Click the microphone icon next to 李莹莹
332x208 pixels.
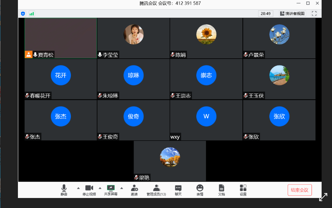click(x=100, y=55)
